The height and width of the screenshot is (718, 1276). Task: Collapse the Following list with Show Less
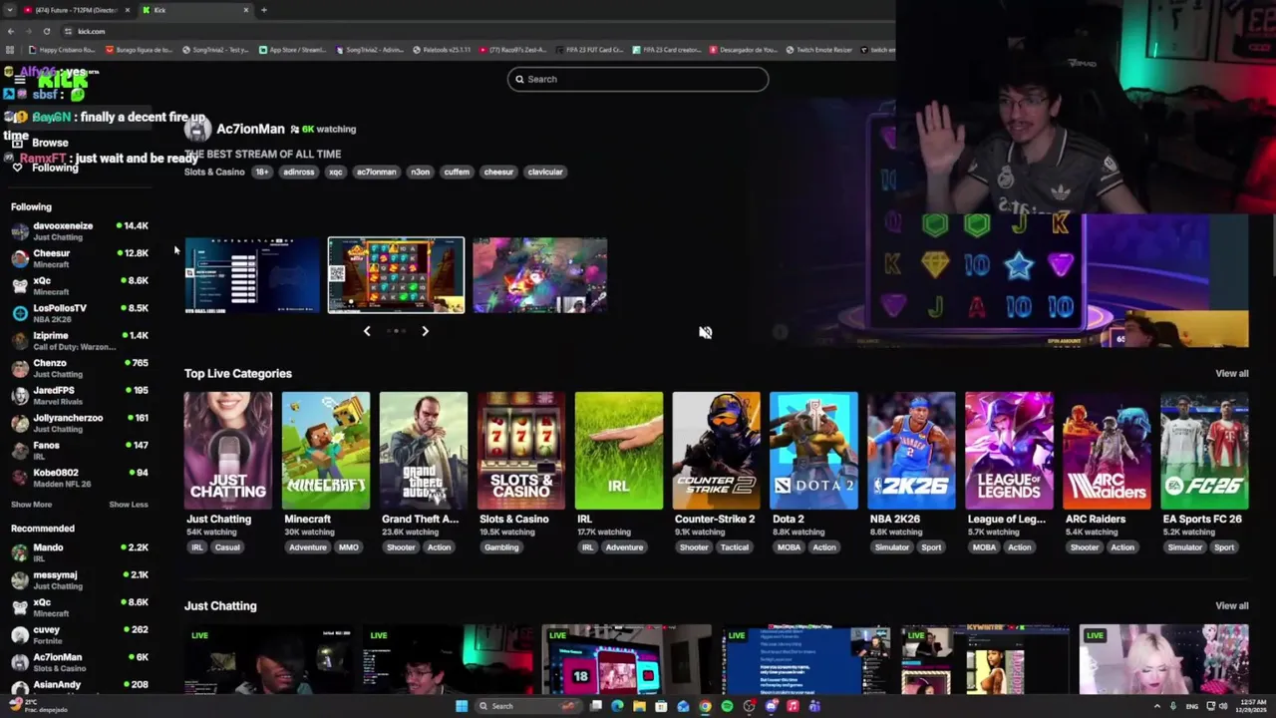pos(129,505)
